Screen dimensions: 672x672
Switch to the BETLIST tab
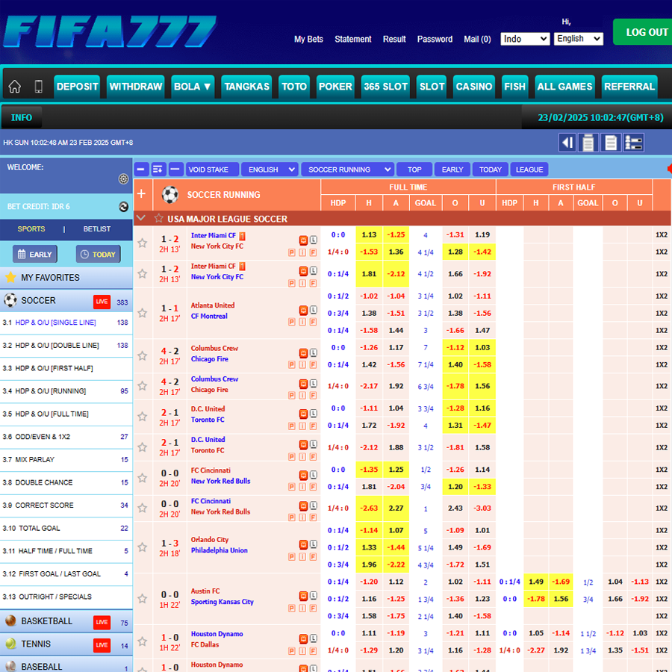click(96, 229)
